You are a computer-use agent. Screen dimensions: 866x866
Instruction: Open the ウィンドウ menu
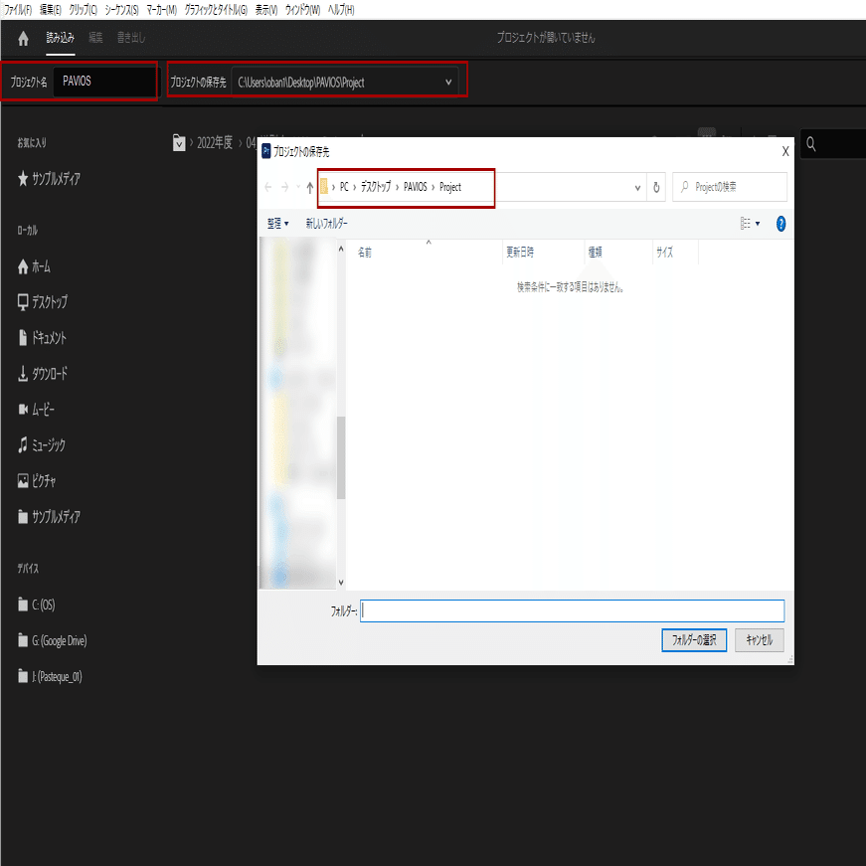[x=302, y=9]
